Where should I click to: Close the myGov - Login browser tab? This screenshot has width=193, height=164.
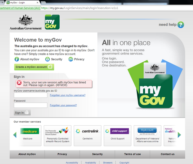37,3
